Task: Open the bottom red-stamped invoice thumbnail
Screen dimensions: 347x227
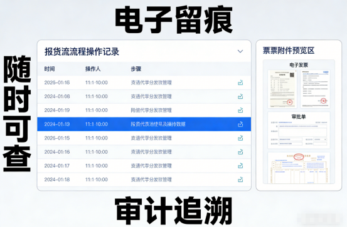Action: click(x=299, y=168)
